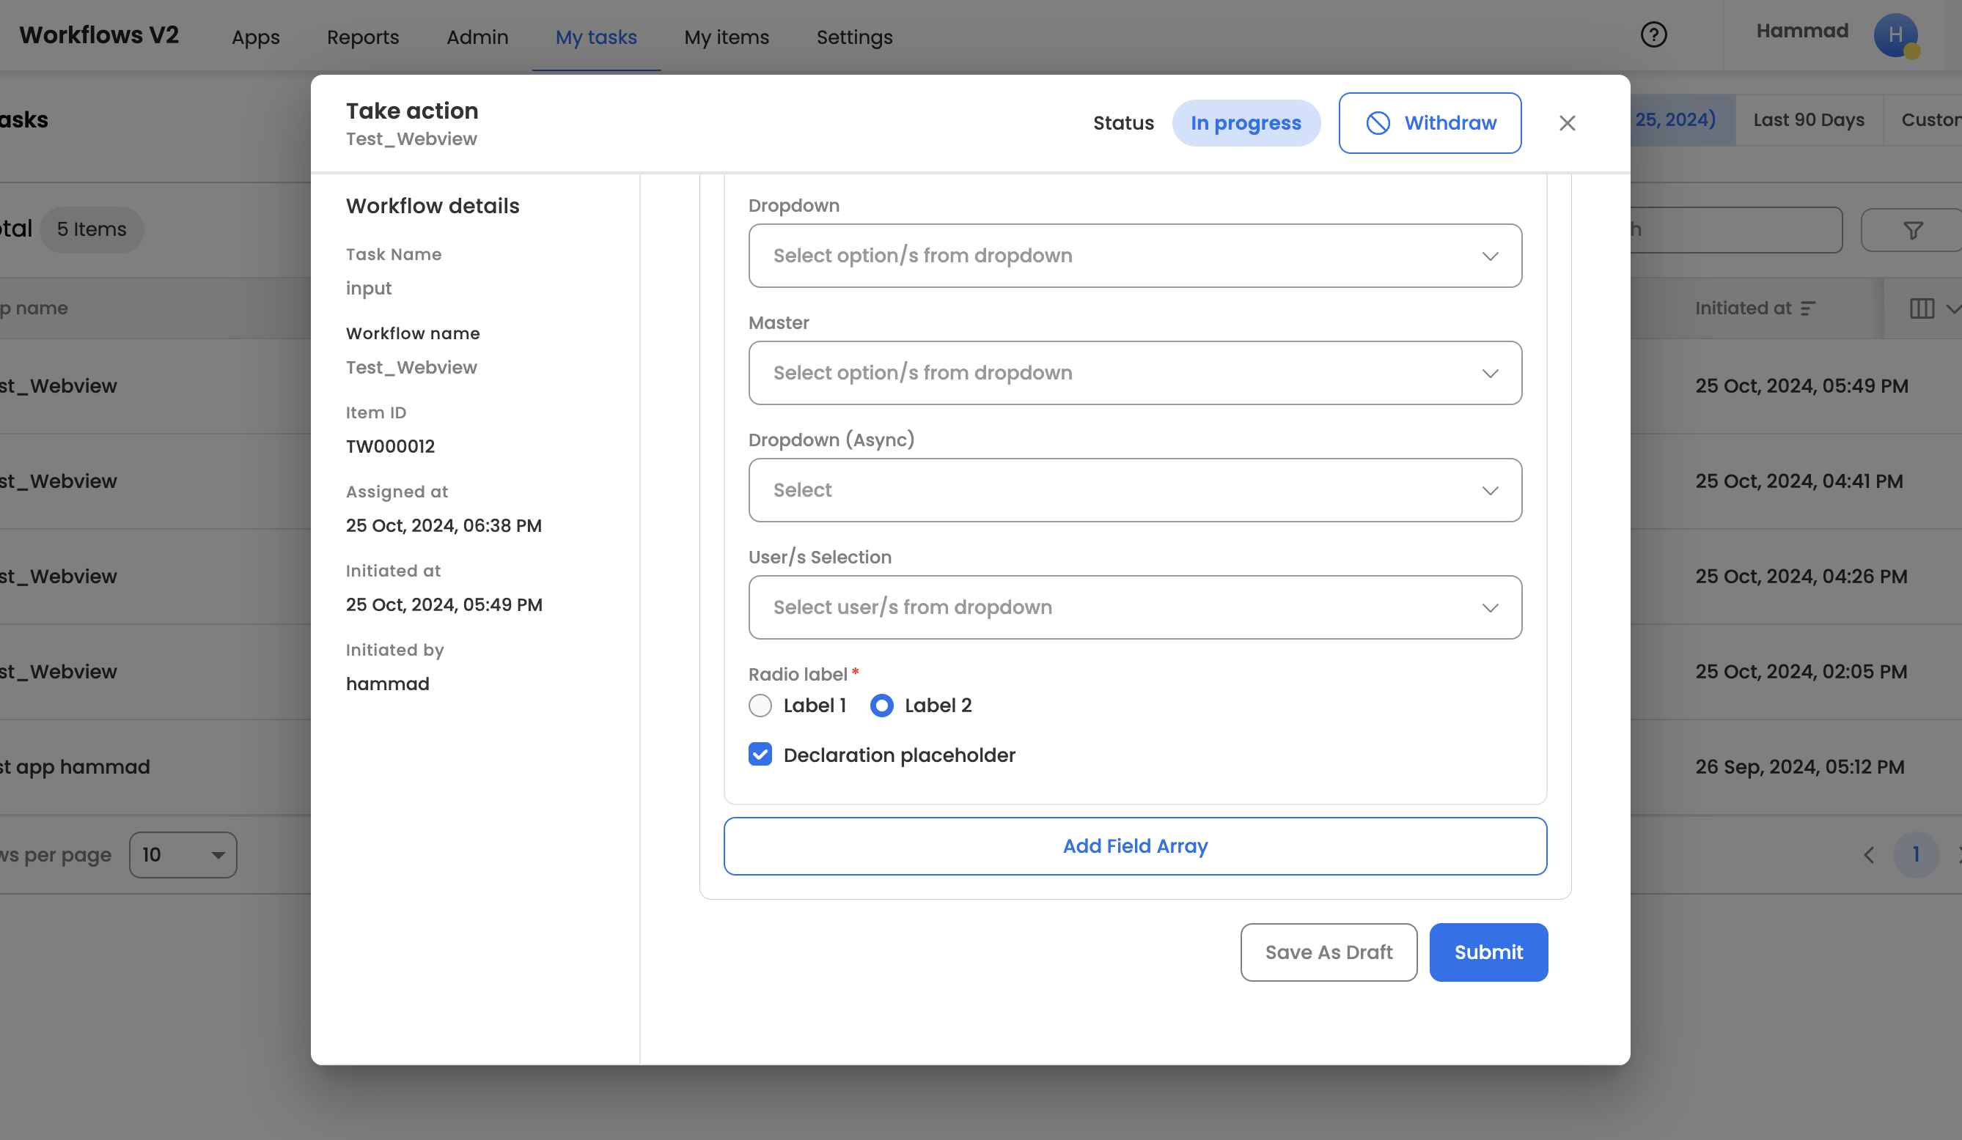Click the help question mark icon
This screenshot has width=1962, height=1140.
coord(1653,35)
